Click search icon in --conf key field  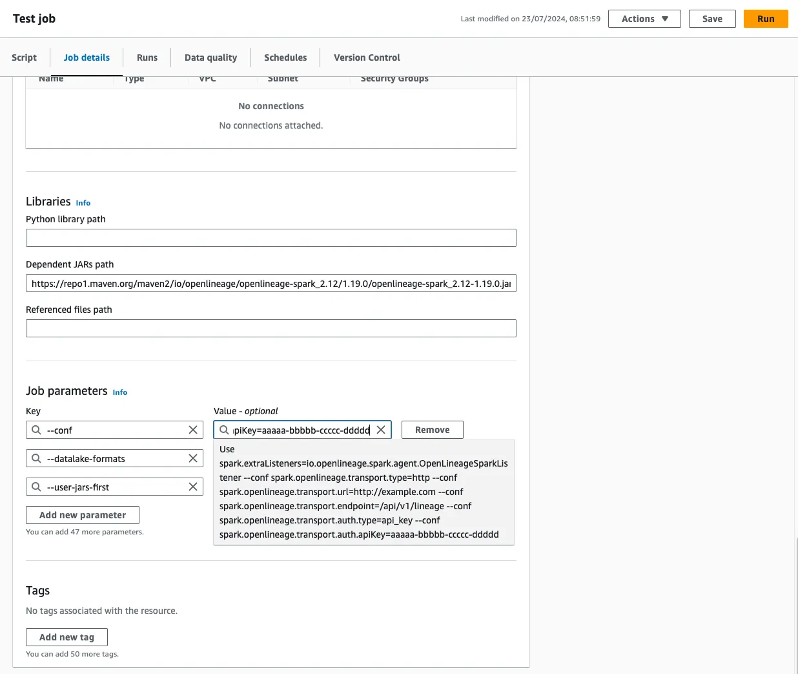click(37, 430)
